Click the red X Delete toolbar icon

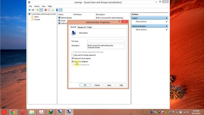pos(46,10)
